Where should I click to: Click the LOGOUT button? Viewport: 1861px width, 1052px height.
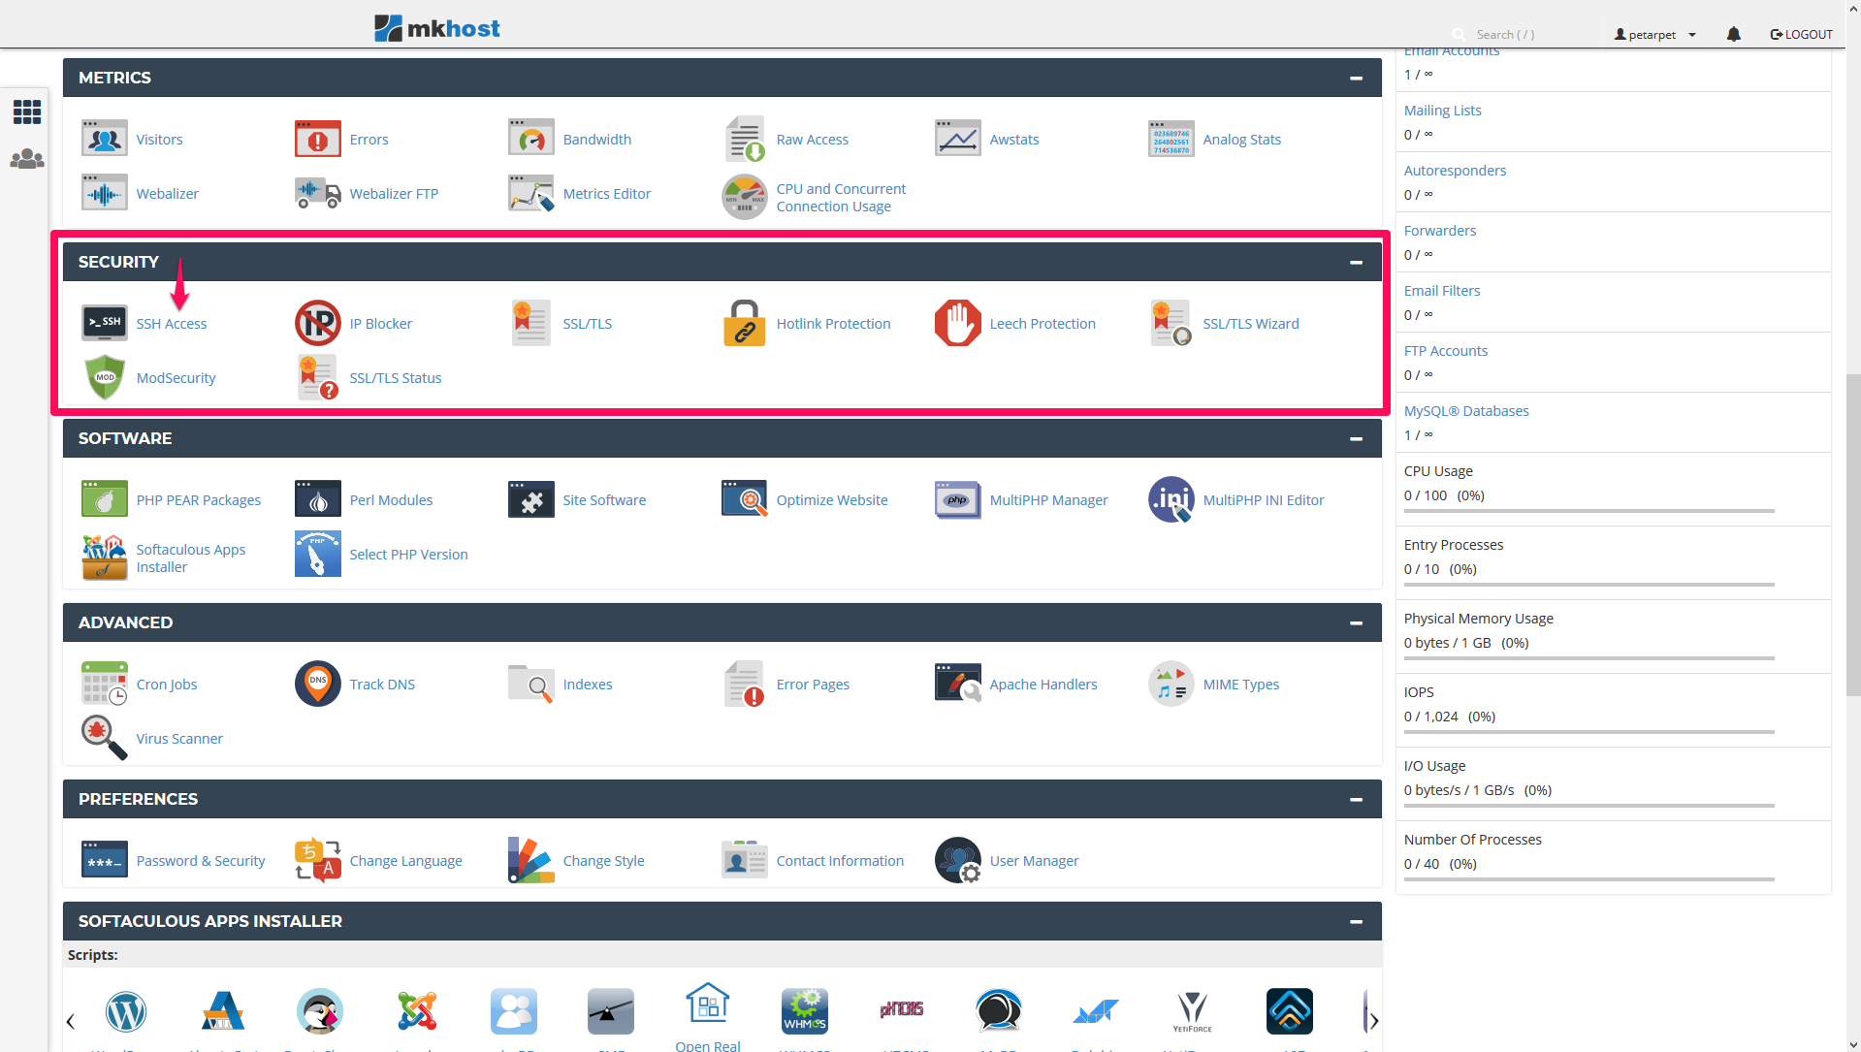1802,34
